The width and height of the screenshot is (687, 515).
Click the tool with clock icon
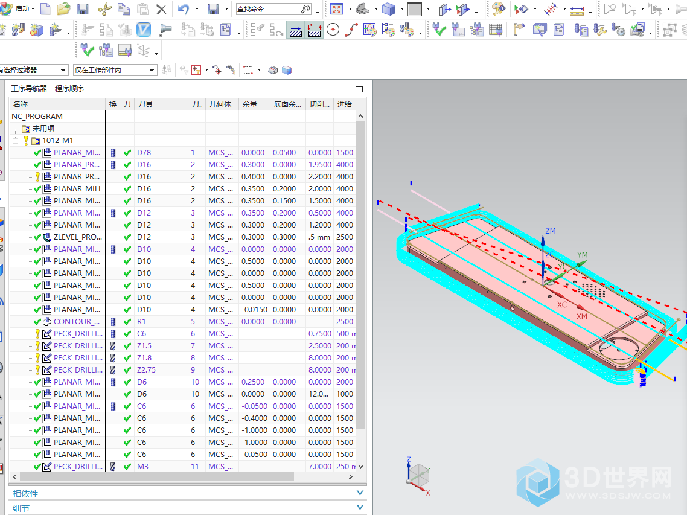pos(618,30)
